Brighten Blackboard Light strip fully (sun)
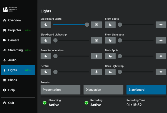The width and height of the screenshot is (167, 113). point(96,40)
